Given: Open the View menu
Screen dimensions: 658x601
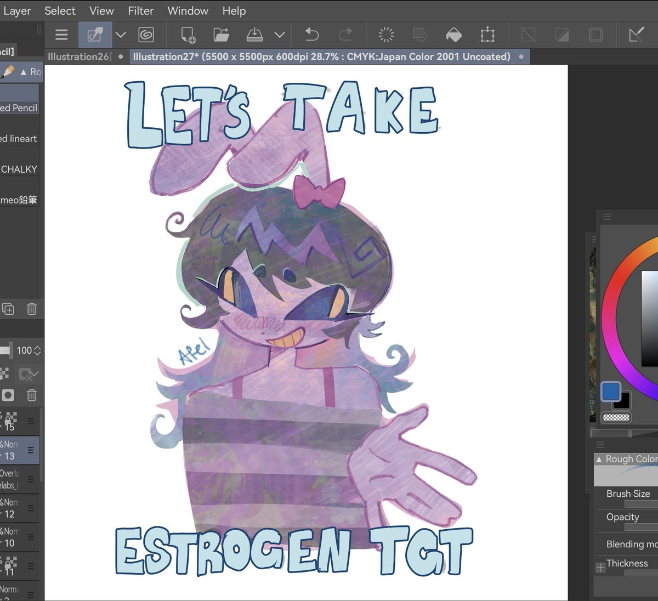Looking at the screenshot, I should click(101, 11).
